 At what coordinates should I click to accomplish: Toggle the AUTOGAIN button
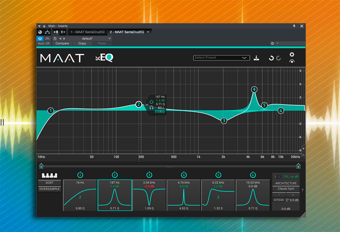click(x=279, y=200)
